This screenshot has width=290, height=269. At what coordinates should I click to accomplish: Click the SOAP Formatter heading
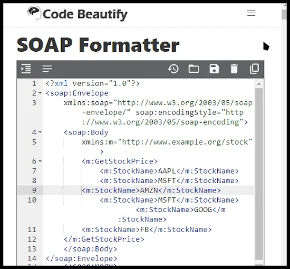(98, 45)
